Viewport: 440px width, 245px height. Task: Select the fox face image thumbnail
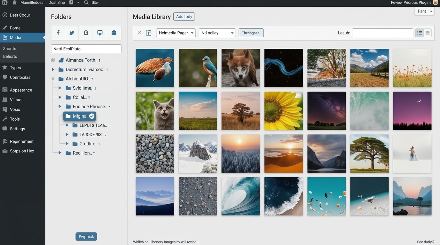click(240, 68)
